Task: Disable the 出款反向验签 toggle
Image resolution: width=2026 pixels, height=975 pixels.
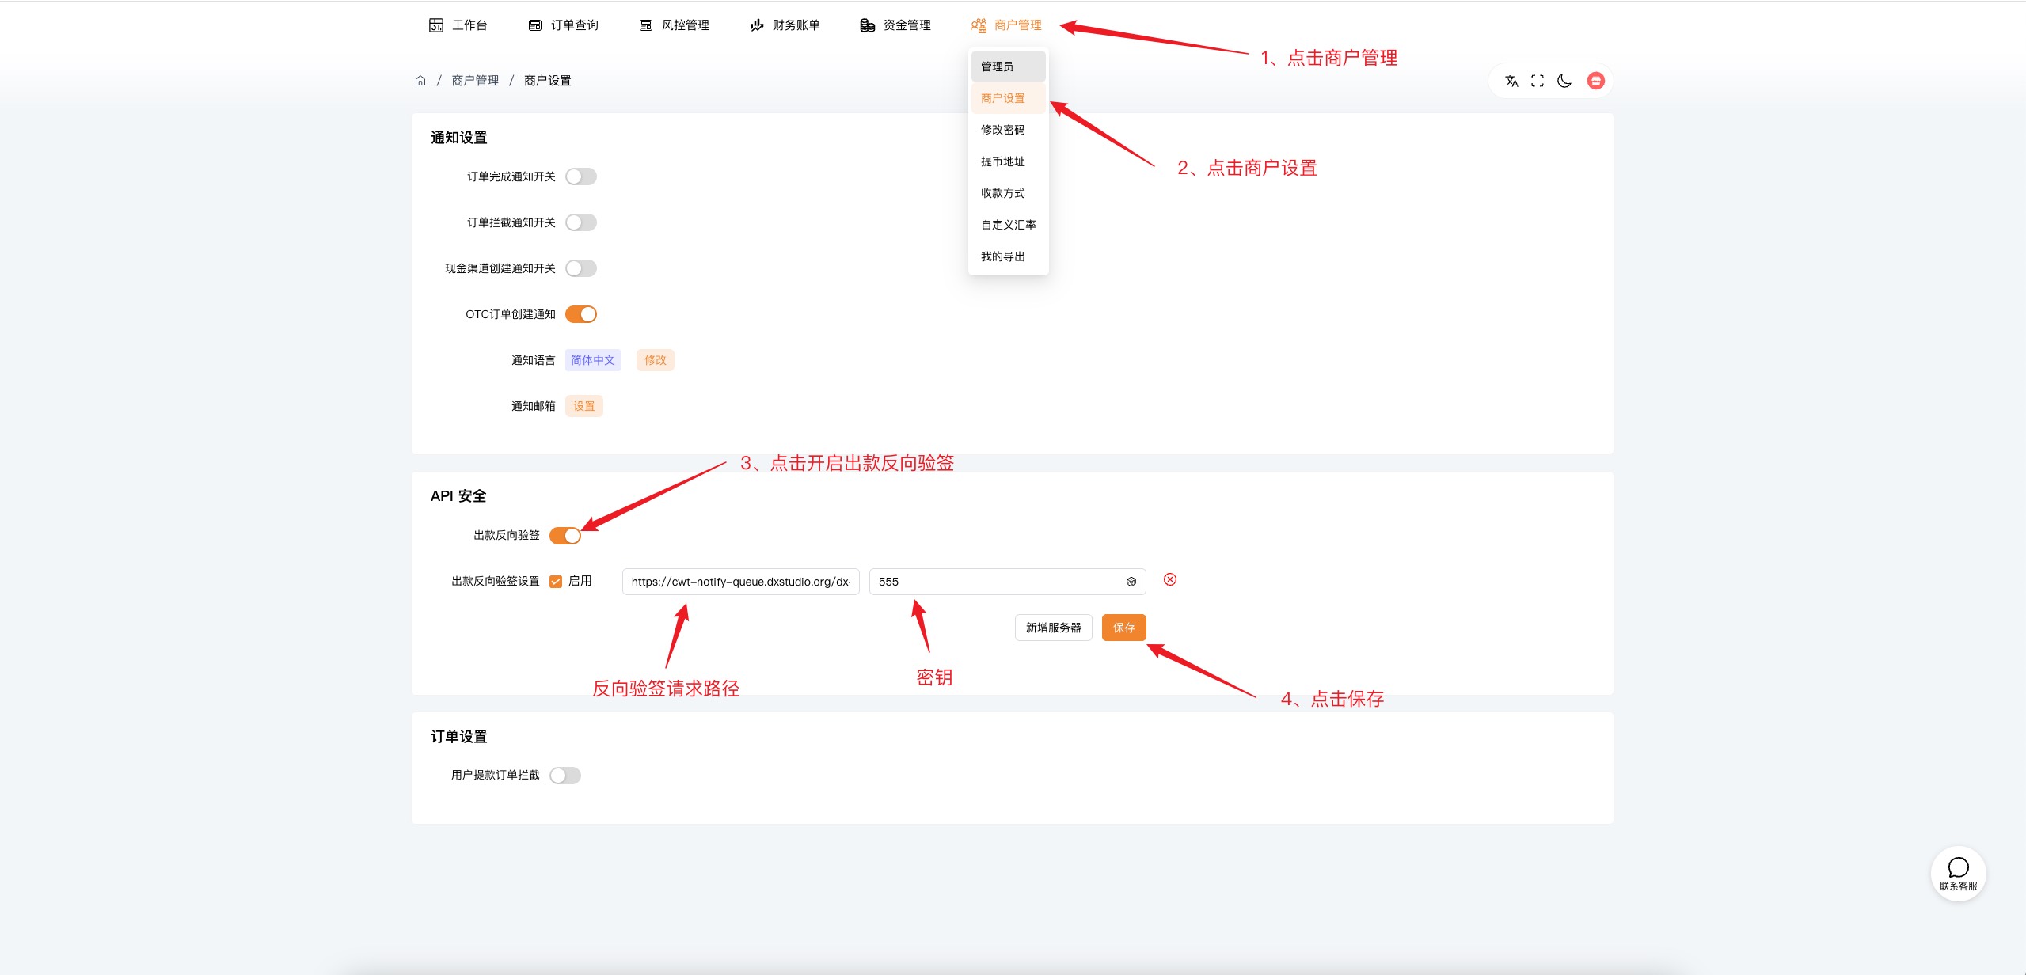Action: tap(564, 536)
